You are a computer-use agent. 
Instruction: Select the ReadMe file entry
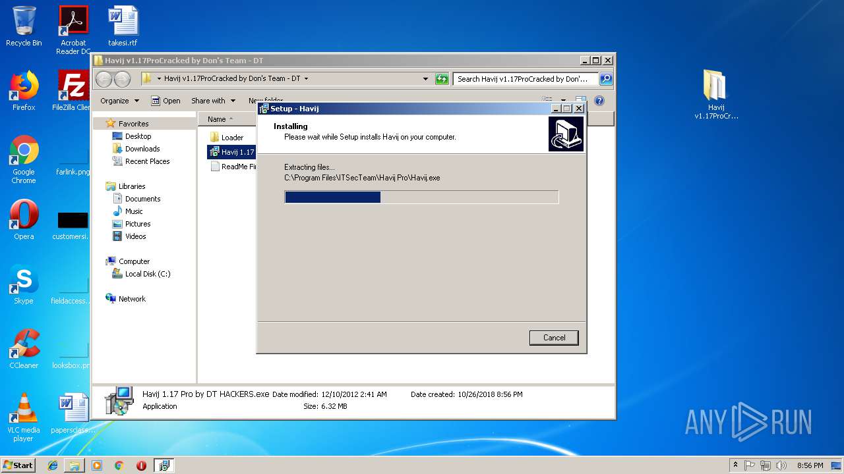[233, 167]
